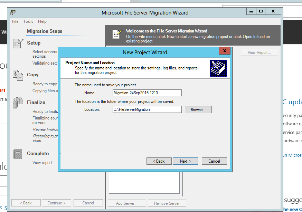Click 'Copying files' step text
Image resolution: width=302 pixels, height=212 pixels.
coord(45,91)
